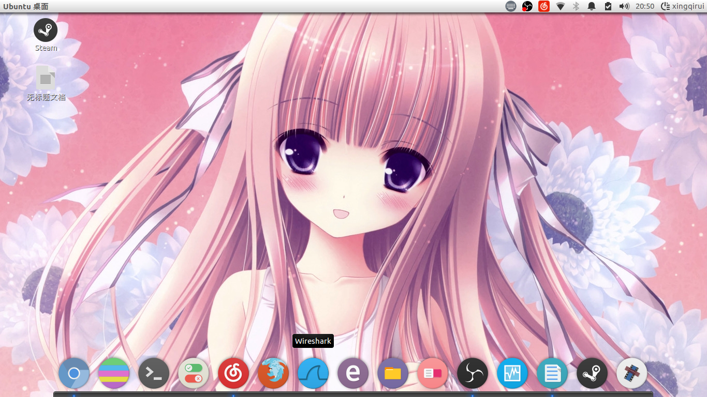The image size is (707, 397).
Task: Open the sound volume menu
Action: (x=624, y=6)
